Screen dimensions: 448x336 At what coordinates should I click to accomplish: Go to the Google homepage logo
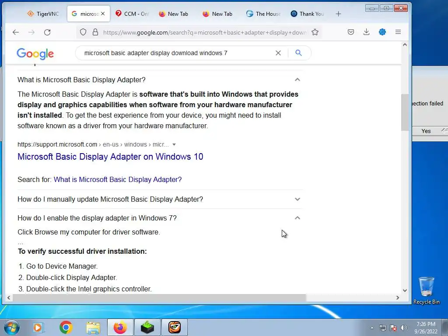[x=35, y=53]
